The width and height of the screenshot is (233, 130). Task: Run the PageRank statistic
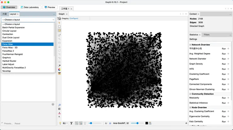coord(224,79)
